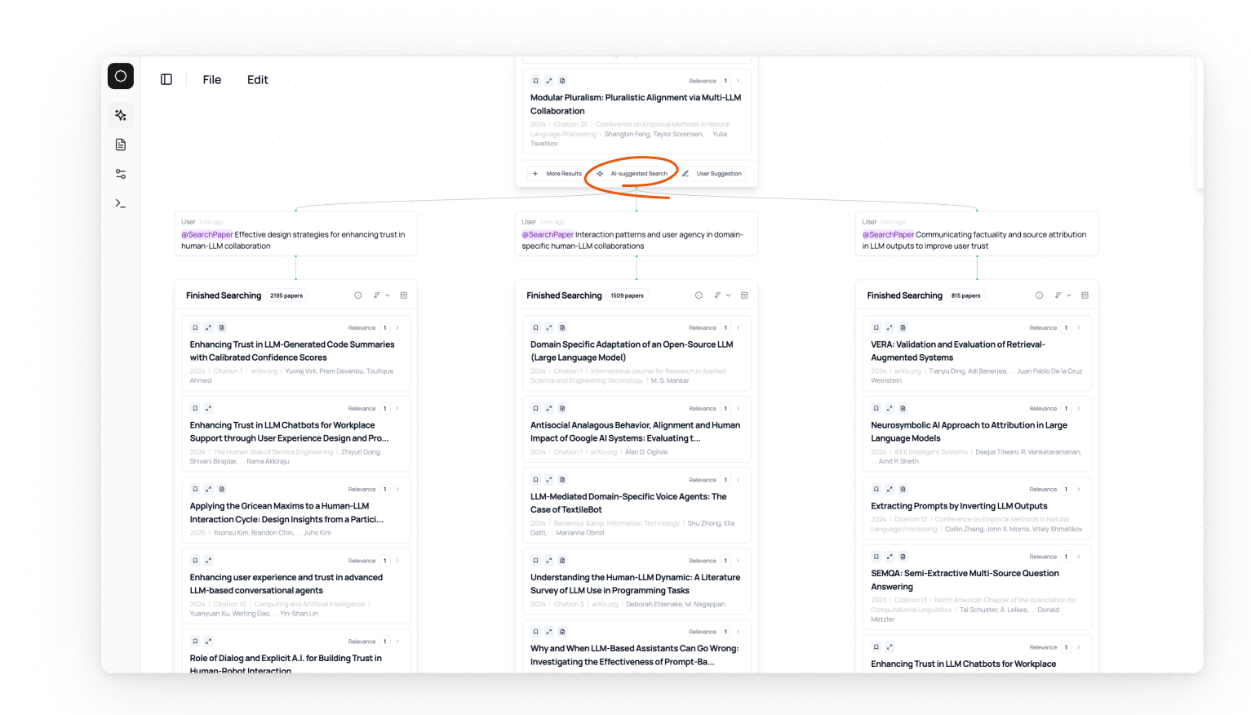Toggle the sidebar panel icon beside File
The width and height of the screenshot is (1251, 715).
(166, 78)
